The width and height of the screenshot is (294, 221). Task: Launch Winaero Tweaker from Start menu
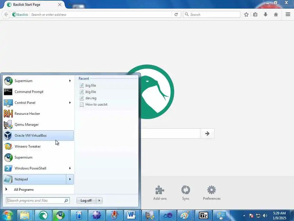[38, 146]
